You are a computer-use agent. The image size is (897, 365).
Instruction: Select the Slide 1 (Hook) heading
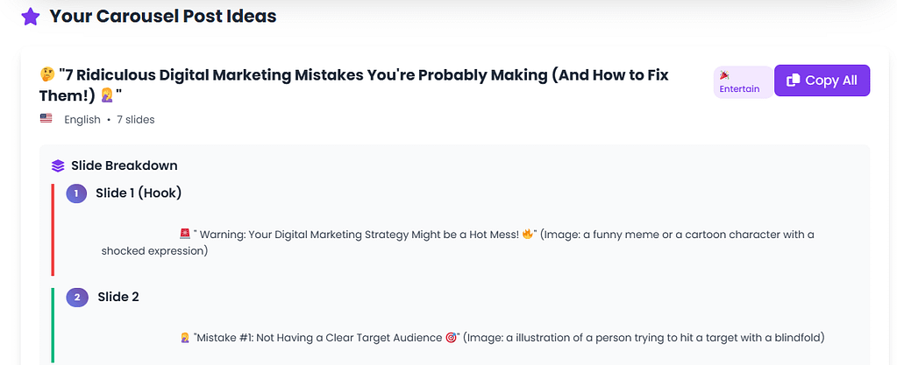pos(139,193)
